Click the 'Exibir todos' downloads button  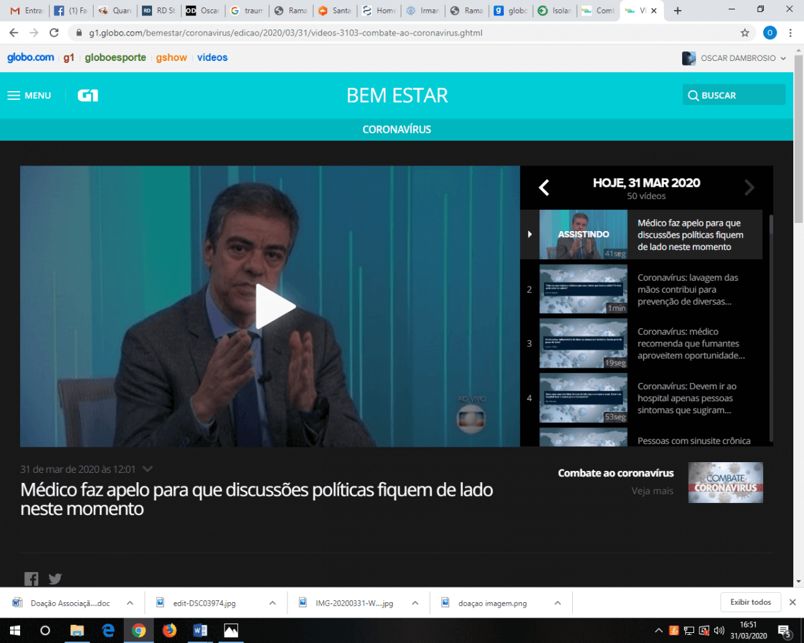[750, 602]
